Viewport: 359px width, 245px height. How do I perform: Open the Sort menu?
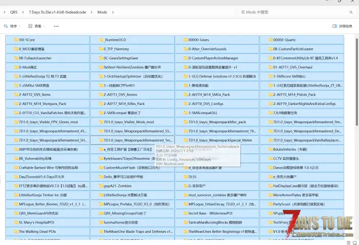pos(12,26)
